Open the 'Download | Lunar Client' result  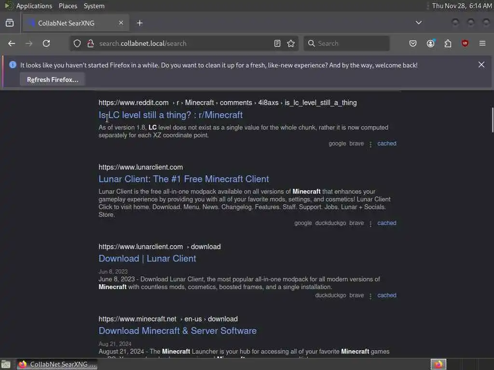coord(148,259)
